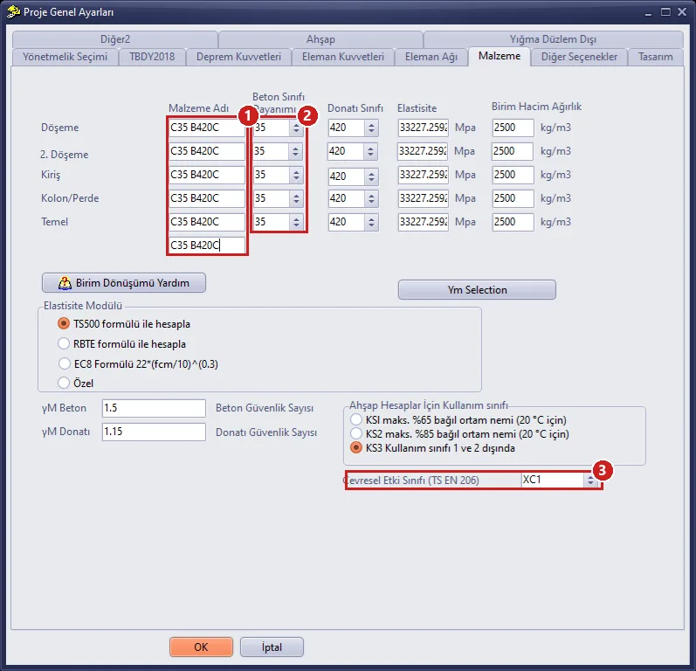Click the Proje Genel Ayarları title bar icon
This screenshot has height=671, width=696.
coord(13,12)
